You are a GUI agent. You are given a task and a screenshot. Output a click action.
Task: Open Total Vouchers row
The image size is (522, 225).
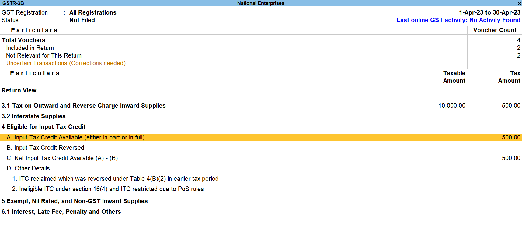tap(23, 40)
